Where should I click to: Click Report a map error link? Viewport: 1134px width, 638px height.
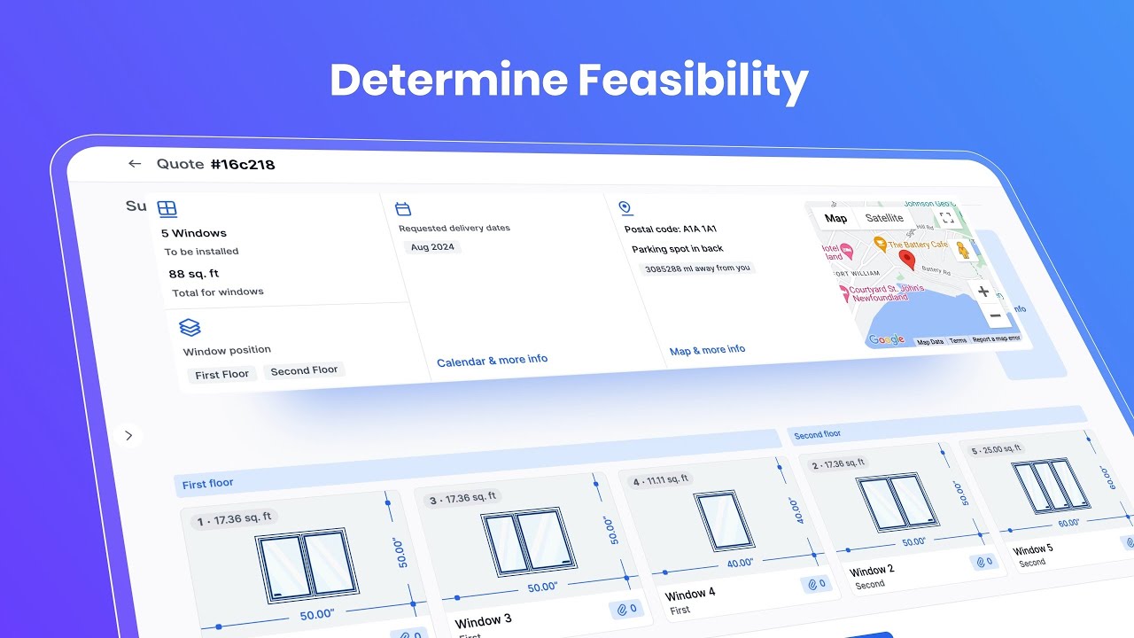tap(996, 338)
